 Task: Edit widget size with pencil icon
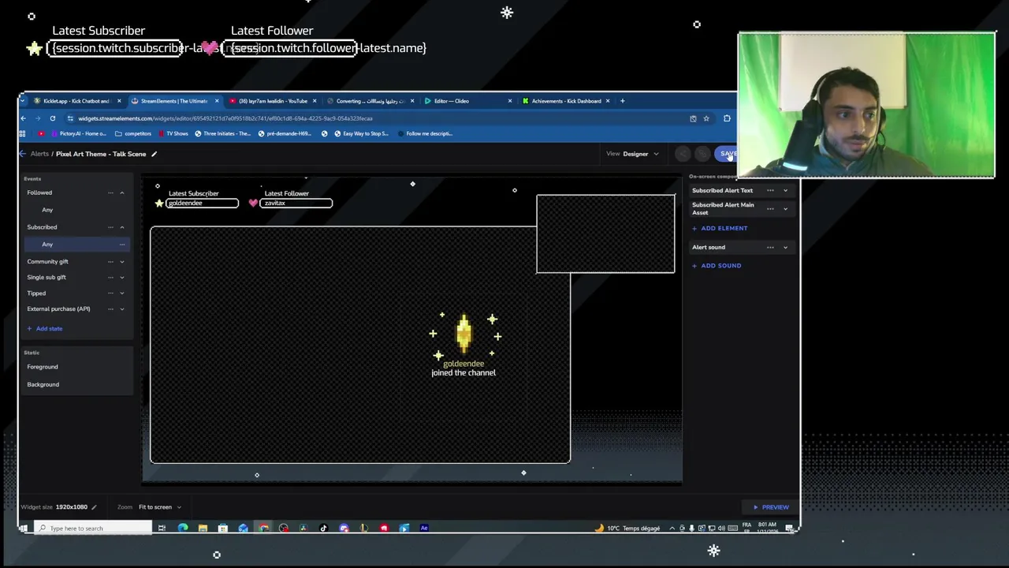[x=94, y=507]
